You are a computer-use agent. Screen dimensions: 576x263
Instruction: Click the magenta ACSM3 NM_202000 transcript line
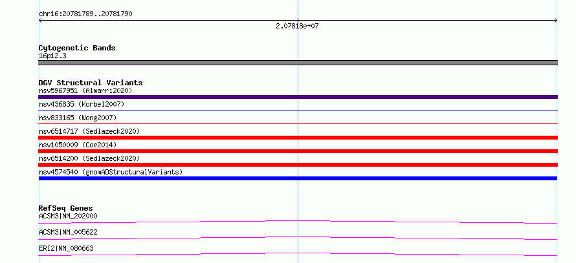pyautogui.click(x=298, y=222)
